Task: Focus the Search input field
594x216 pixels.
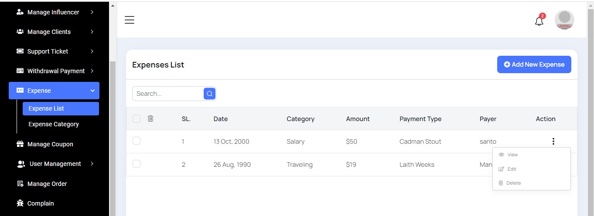Action: [168, 94]
